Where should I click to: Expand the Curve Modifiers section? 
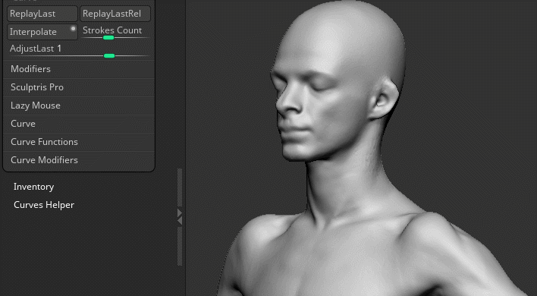79,159
